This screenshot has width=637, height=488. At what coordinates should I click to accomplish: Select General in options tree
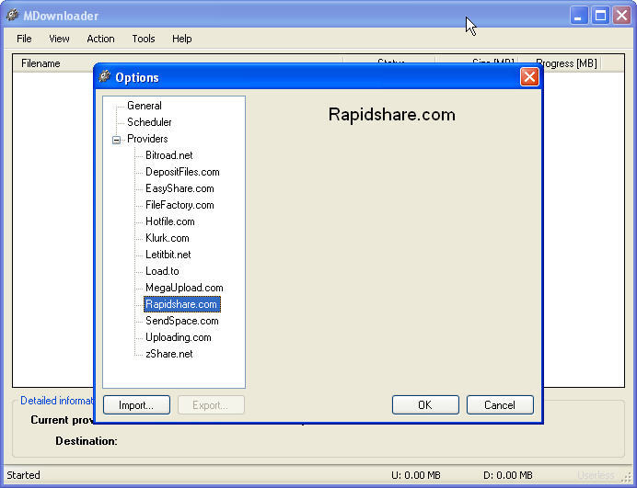coord(145,106)
